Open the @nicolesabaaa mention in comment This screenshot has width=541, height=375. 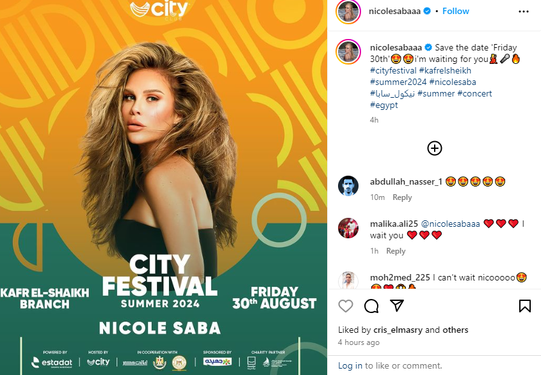(450, 224)
